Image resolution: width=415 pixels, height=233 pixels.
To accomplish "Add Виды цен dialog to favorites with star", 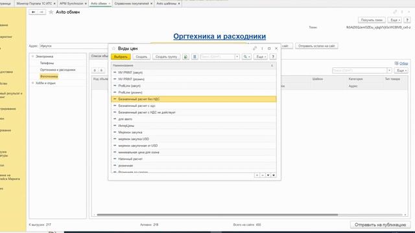I will tap(113, 49).
